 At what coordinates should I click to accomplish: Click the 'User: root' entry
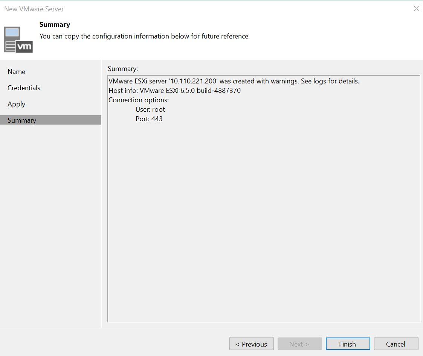click(x=150, y=109)
